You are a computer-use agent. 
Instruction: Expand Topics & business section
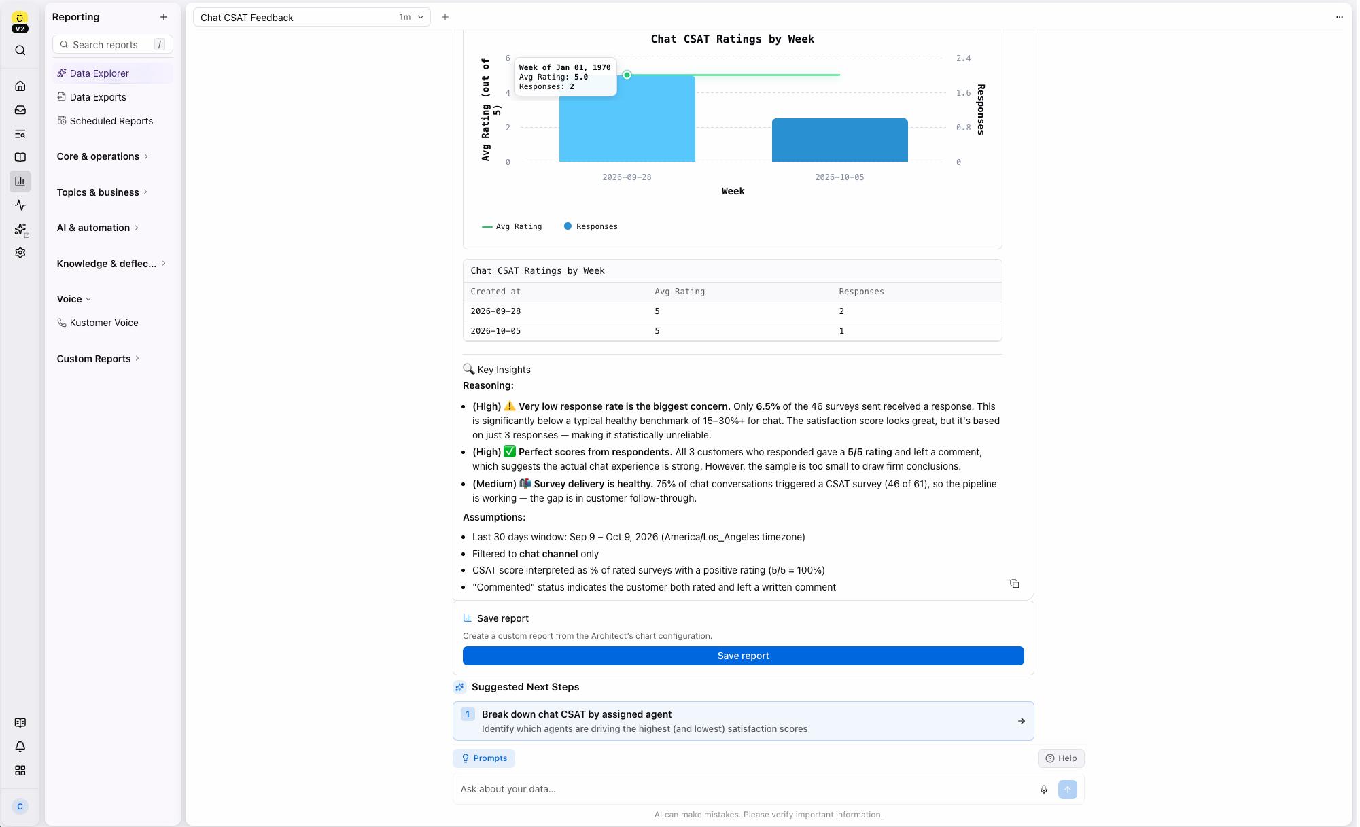(x=103, y=193)
